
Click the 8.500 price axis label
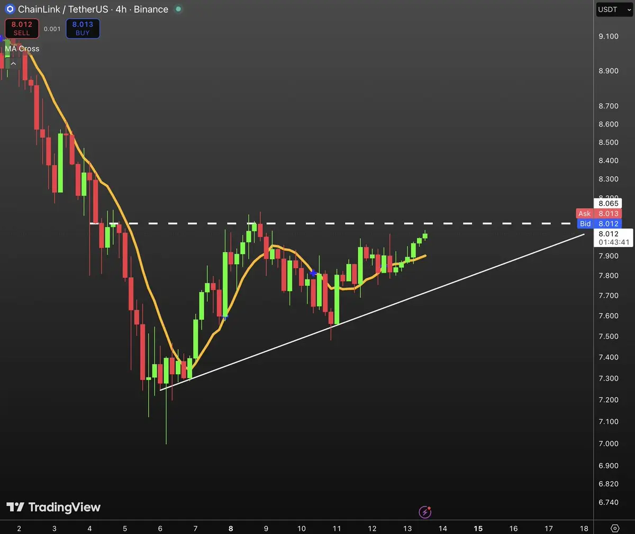click(609, 142)
